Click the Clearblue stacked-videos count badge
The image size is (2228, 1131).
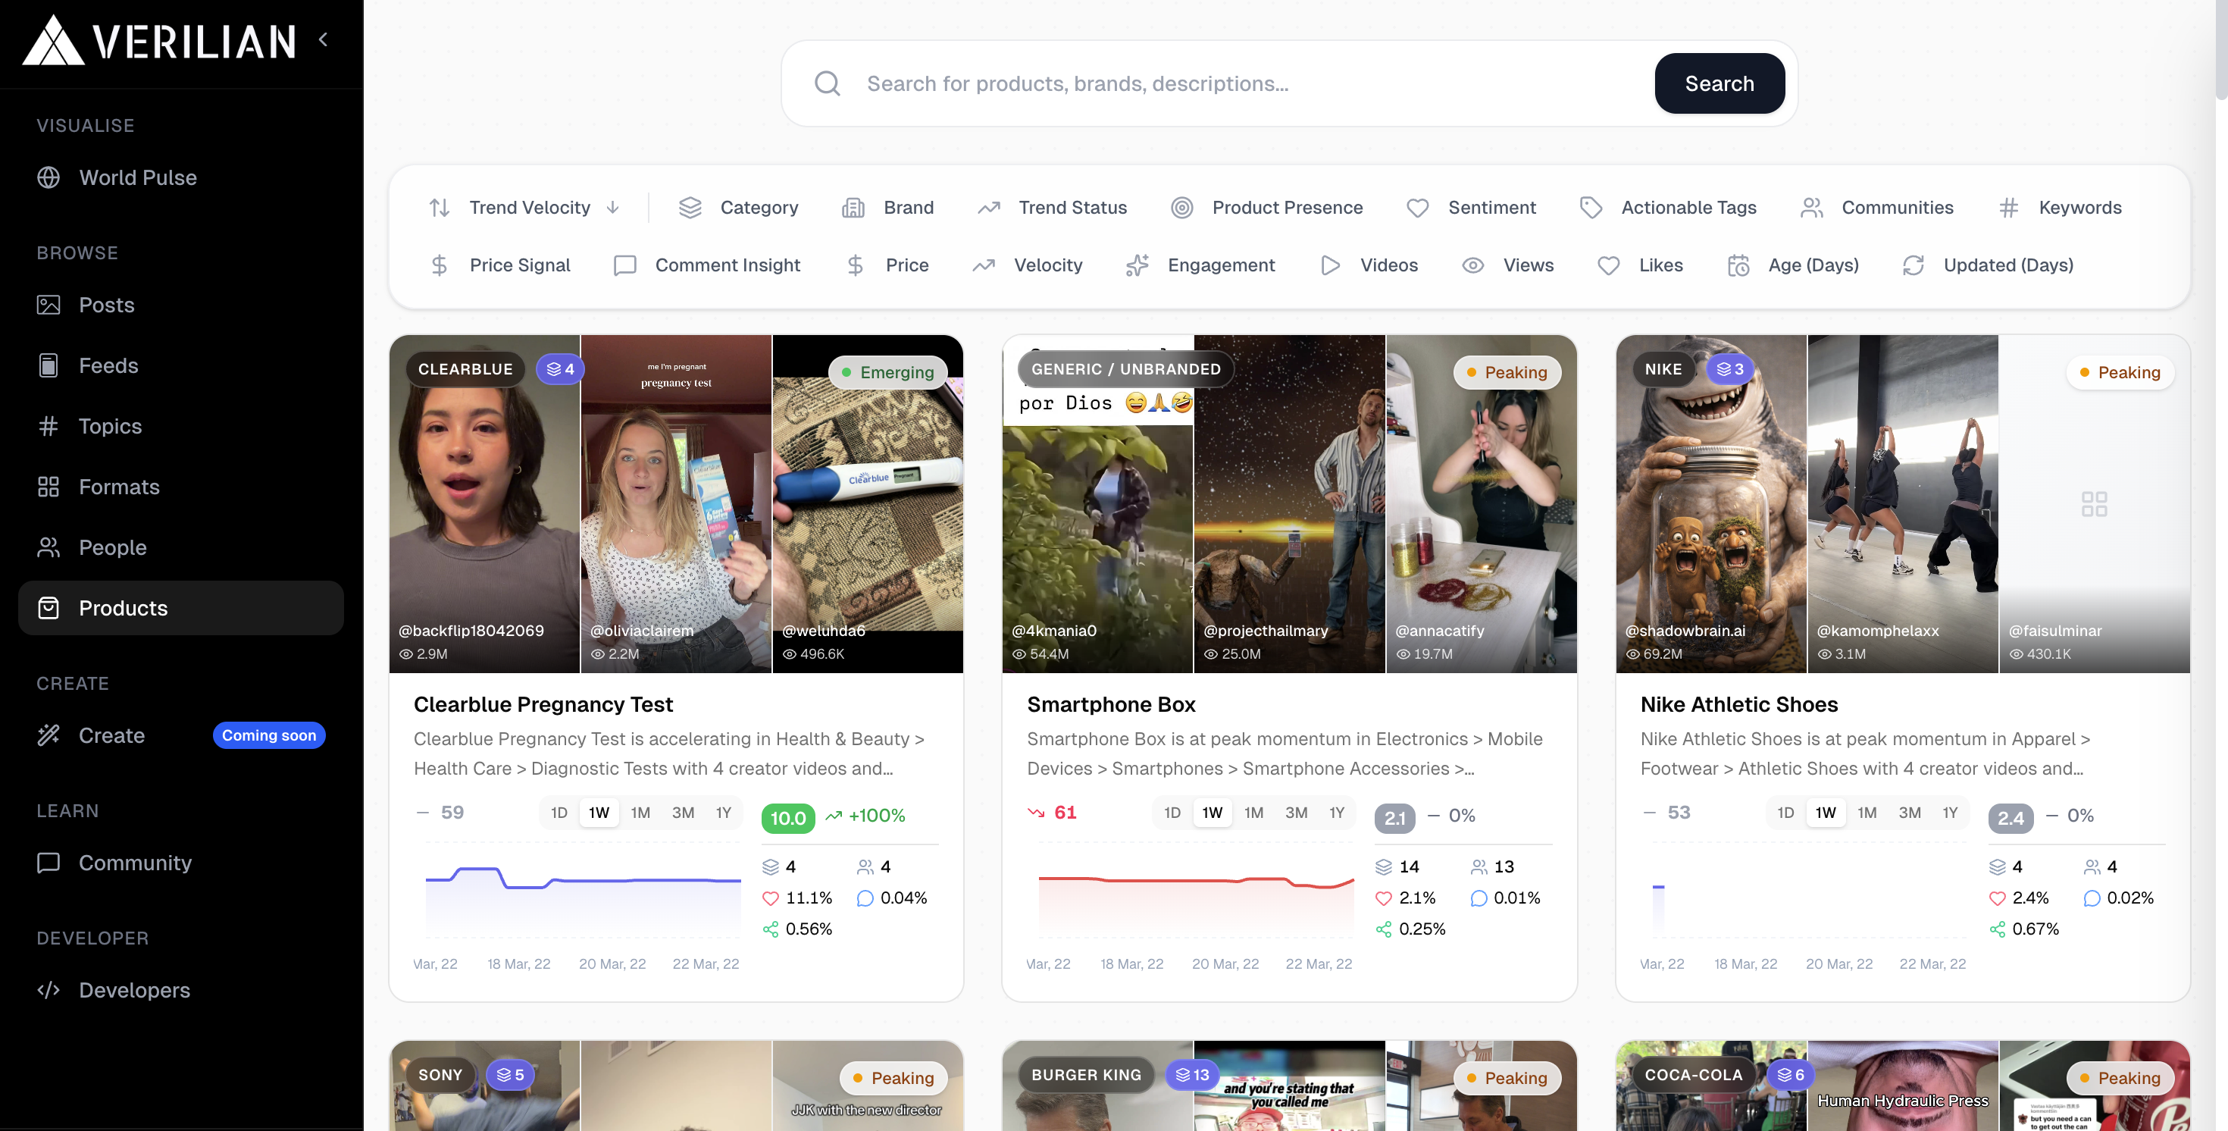coord(559,369)
